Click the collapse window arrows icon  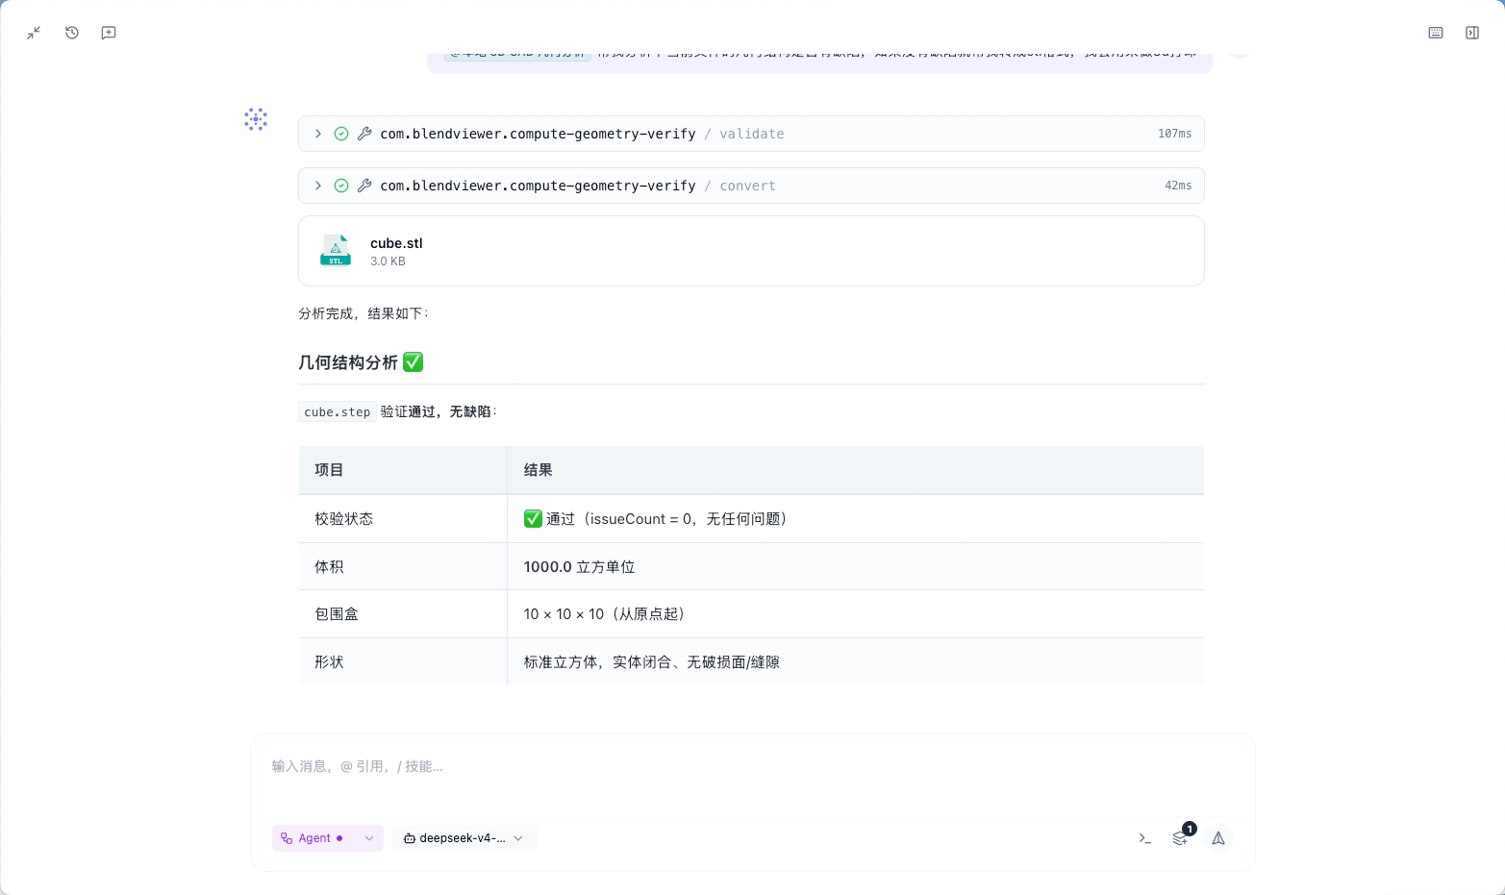pyautogui.click(x=34, y=33)
